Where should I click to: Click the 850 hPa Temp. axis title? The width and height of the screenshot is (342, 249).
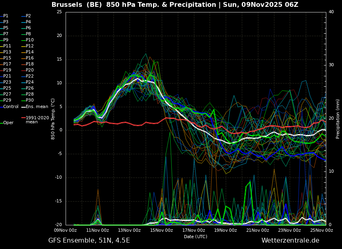(x=53, y=119)
